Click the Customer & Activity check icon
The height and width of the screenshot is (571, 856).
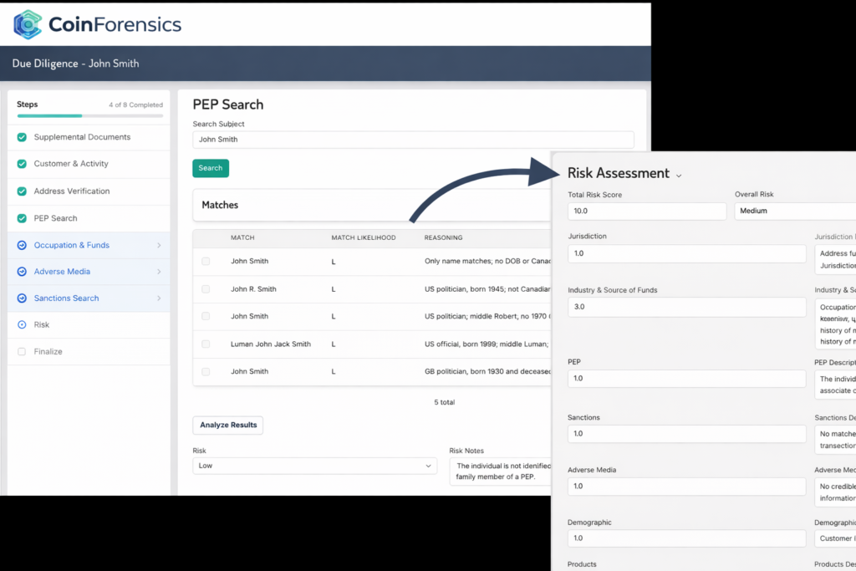(22, 164)
